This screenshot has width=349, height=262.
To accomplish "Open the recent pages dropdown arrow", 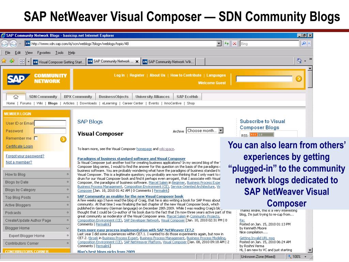I will coord(20,44).
